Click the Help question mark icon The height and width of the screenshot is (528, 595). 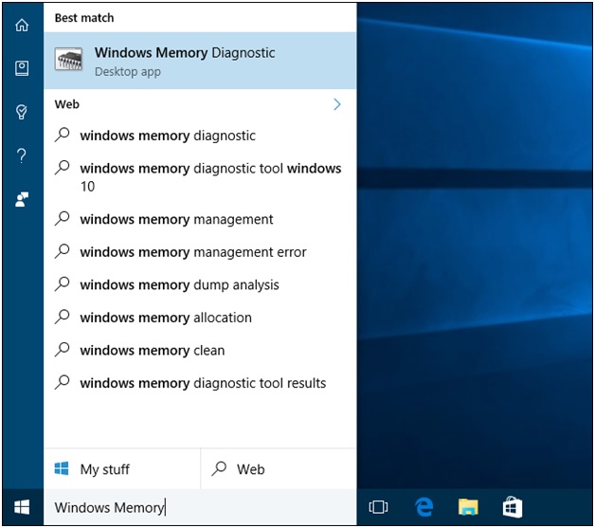[x=22, y=155]
